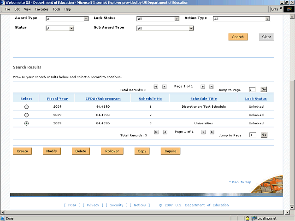This screenshot has height=221, width=295.
Task: Open the FOIA footer link
Action: (x=72, y=205)
